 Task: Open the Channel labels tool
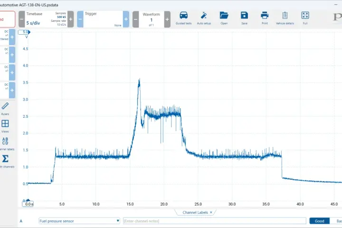[x=6, y=143]
